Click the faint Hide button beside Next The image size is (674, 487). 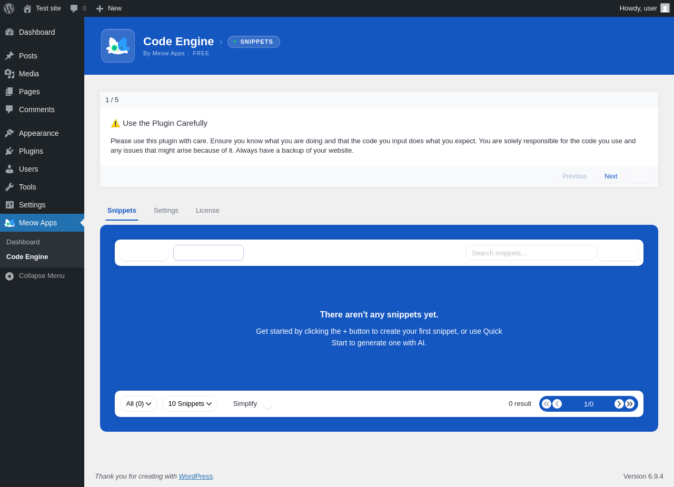point(641,176)
